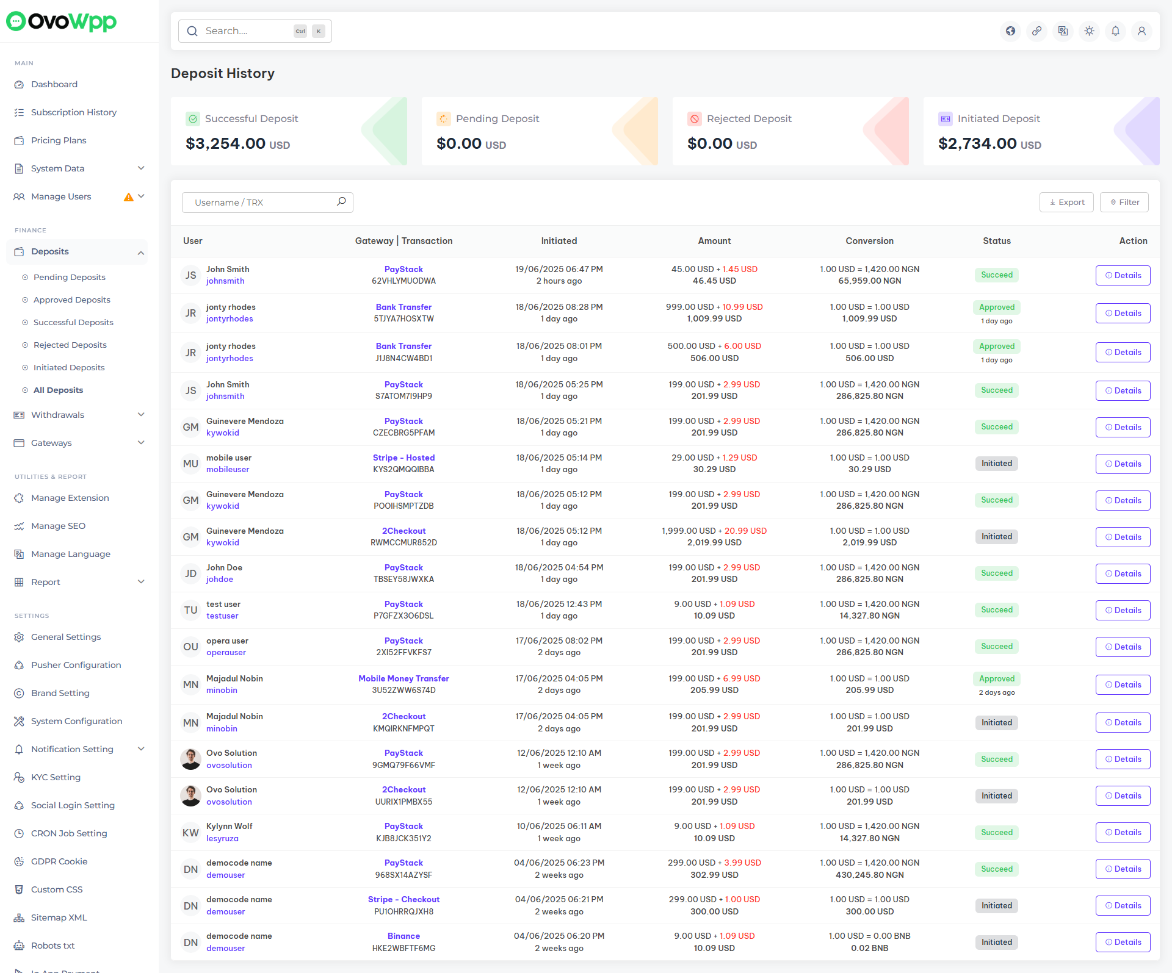Open the Filter button
The width and height of the screenshot is (1172, 973).
[x=1124, y=202]
